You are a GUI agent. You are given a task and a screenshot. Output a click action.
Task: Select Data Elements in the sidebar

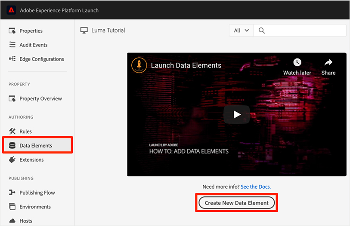[37, 145]
